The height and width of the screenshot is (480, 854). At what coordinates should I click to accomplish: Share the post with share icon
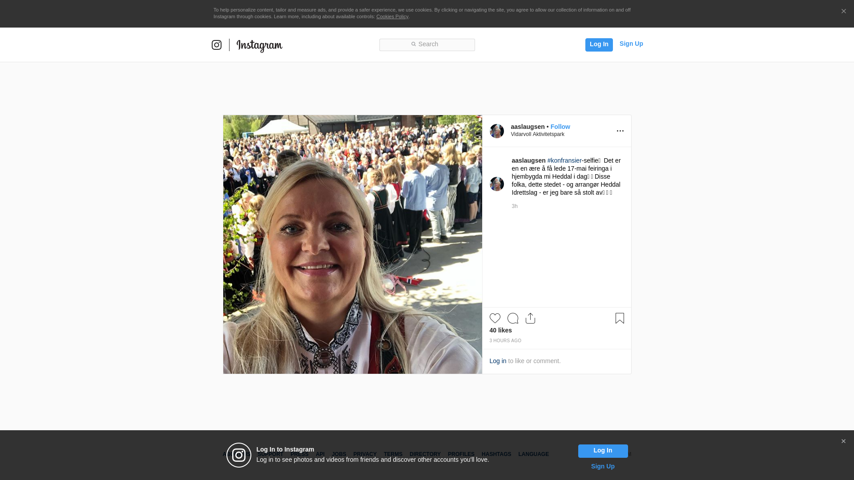tap(530, 318)
